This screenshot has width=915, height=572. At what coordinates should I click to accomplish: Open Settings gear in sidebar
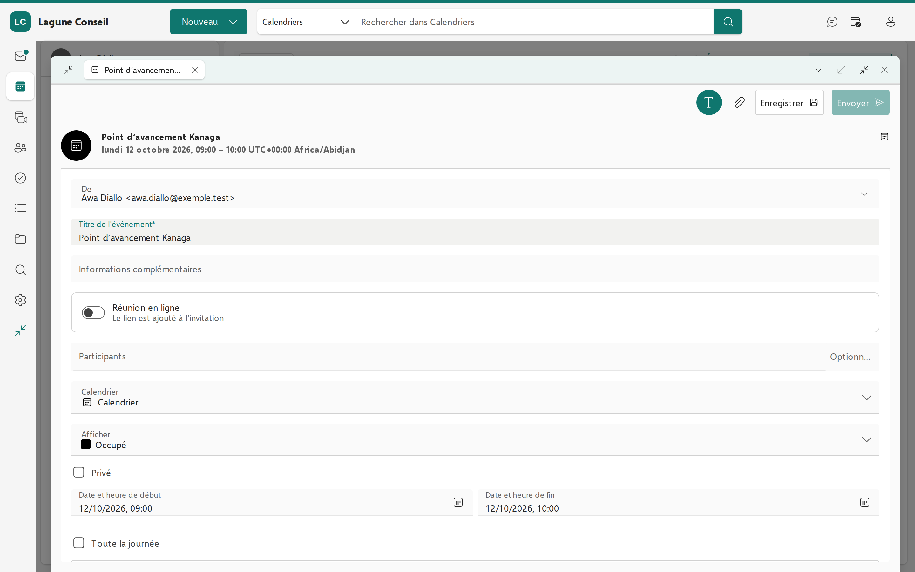pyautogui.click(x=20, y=300)
